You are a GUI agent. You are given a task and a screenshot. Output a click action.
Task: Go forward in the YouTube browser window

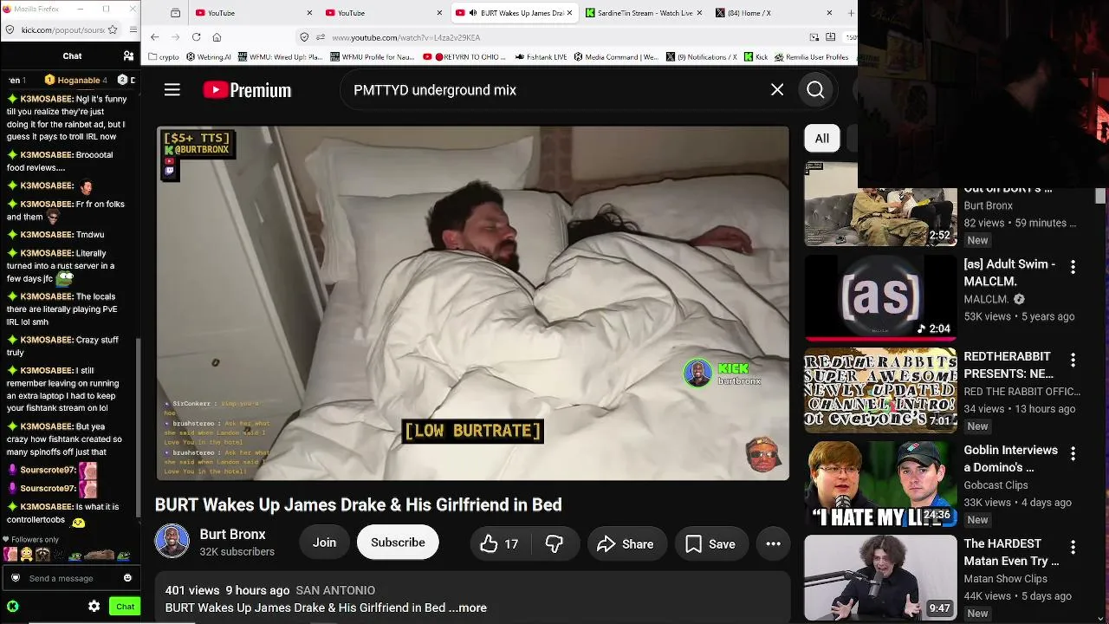[x=175, y=37]
